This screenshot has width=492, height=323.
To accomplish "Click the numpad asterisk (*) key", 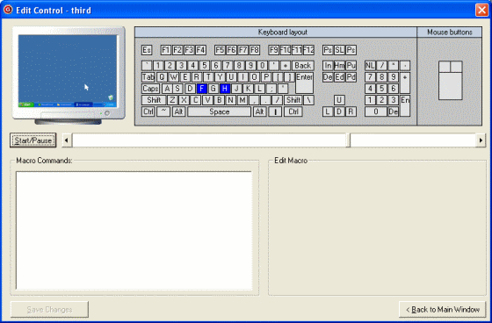I will pos(394,66).
